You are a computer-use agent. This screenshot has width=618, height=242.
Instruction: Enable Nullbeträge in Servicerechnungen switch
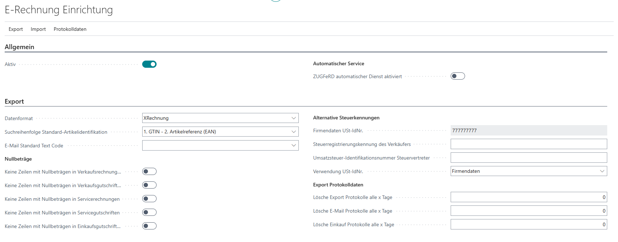point(149,199)
